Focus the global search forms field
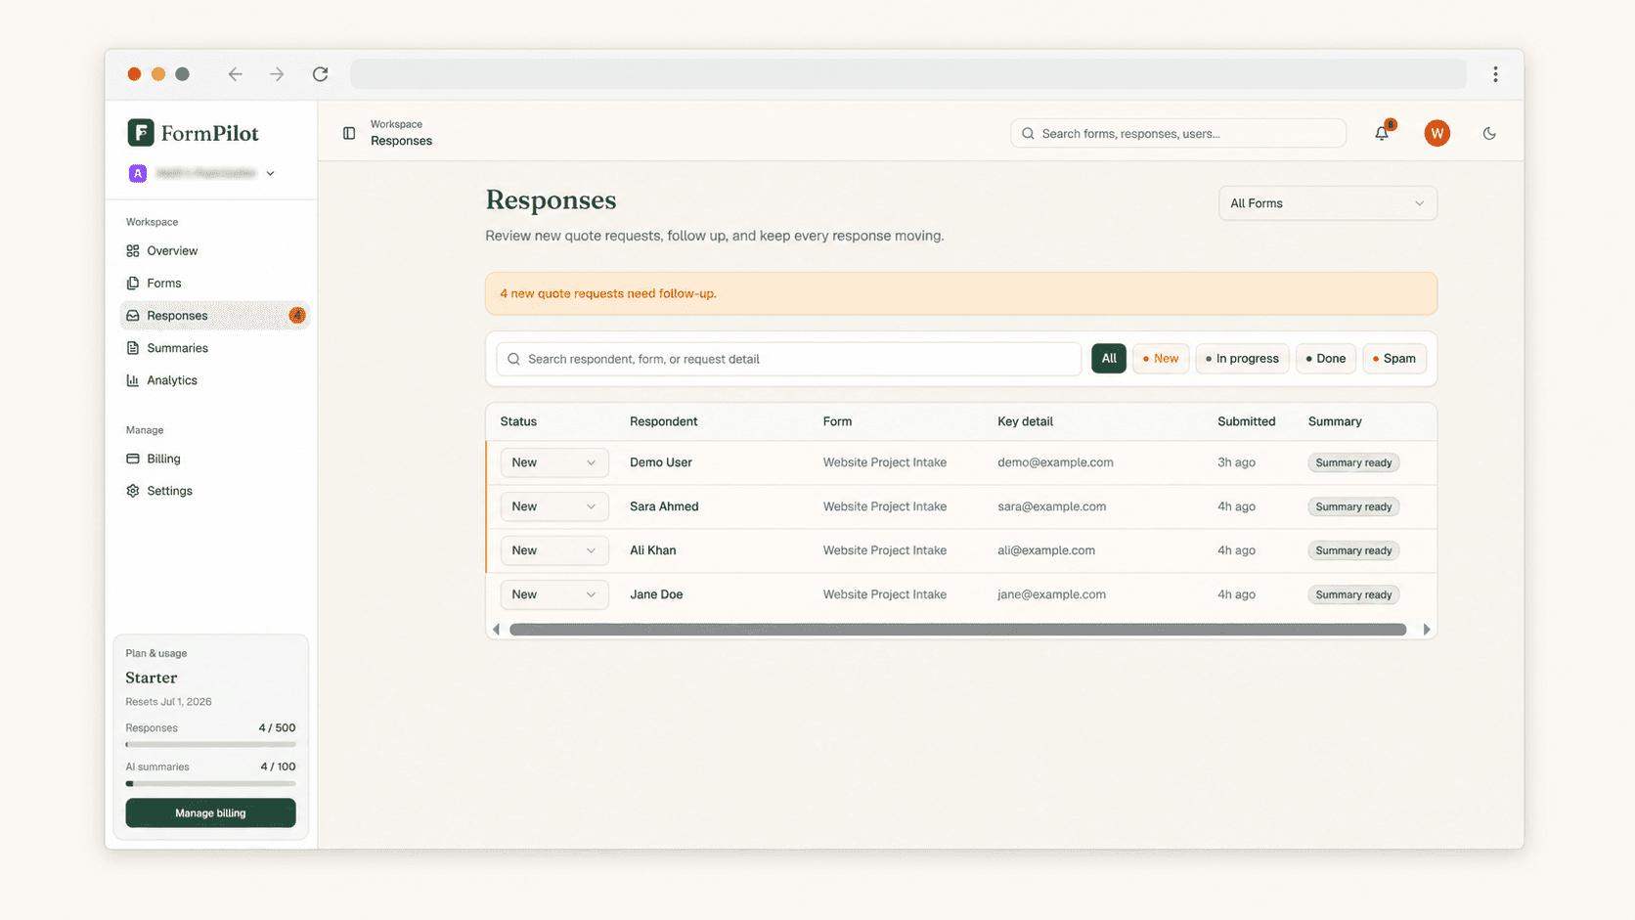1635x920 pixels. [x=1178, y=133]
